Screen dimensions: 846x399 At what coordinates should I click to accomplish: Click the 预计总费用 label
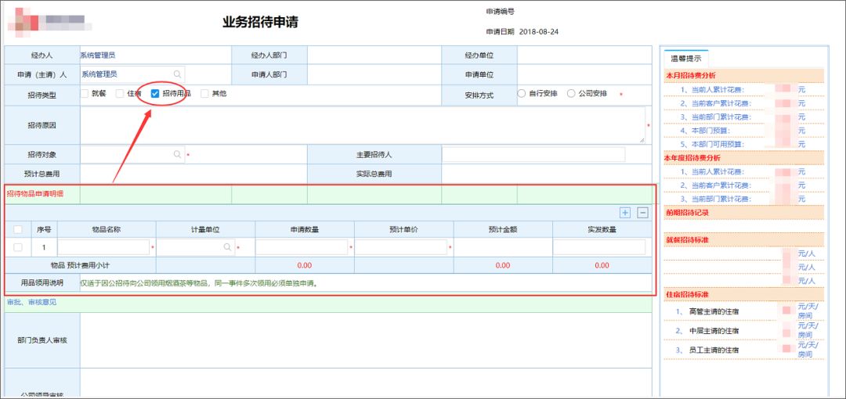point(42,174)
